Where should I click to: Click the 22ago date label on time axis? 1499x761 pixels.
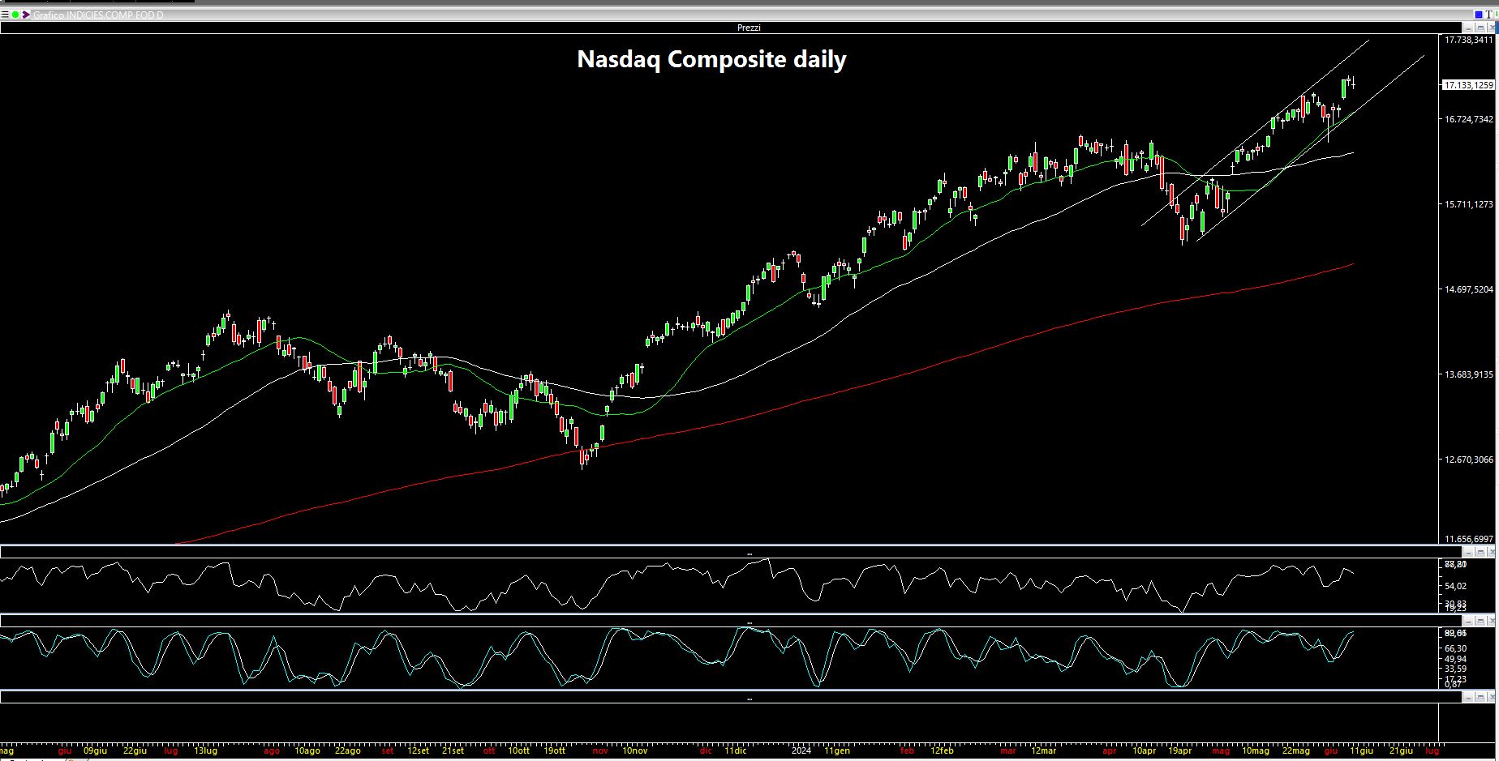(347, 750)
